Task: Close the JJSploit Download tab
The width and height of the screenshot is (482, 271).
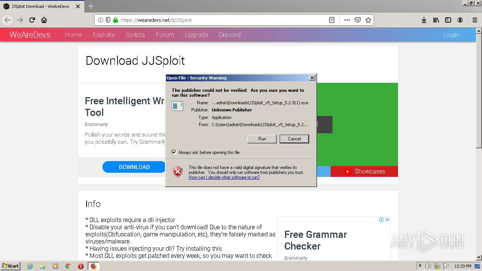Action: pyautogui.click(x=78, y=6)
